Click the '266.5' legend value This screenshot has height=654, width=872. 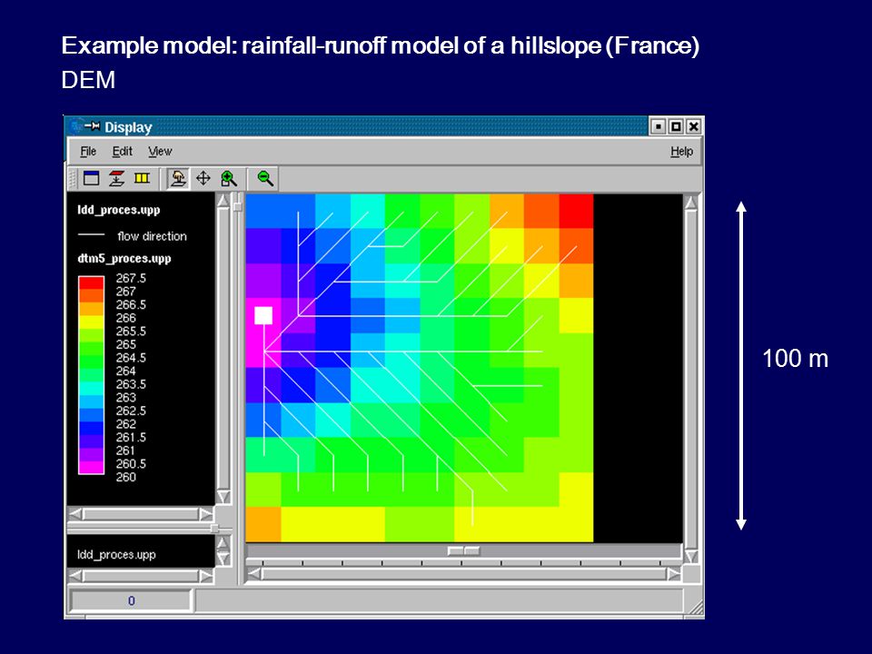pos(131,305)
